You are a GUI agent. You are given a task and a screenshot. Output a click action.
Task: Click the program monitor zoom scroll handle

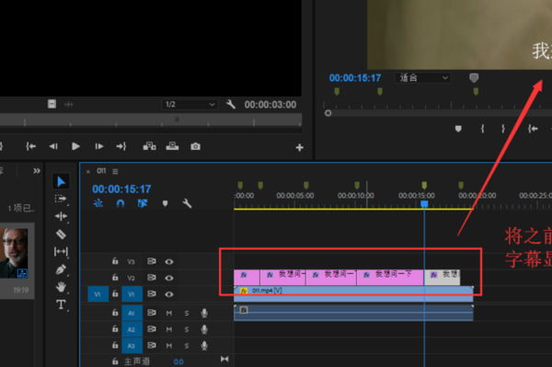pyautogui.click(x=328, y=113)
